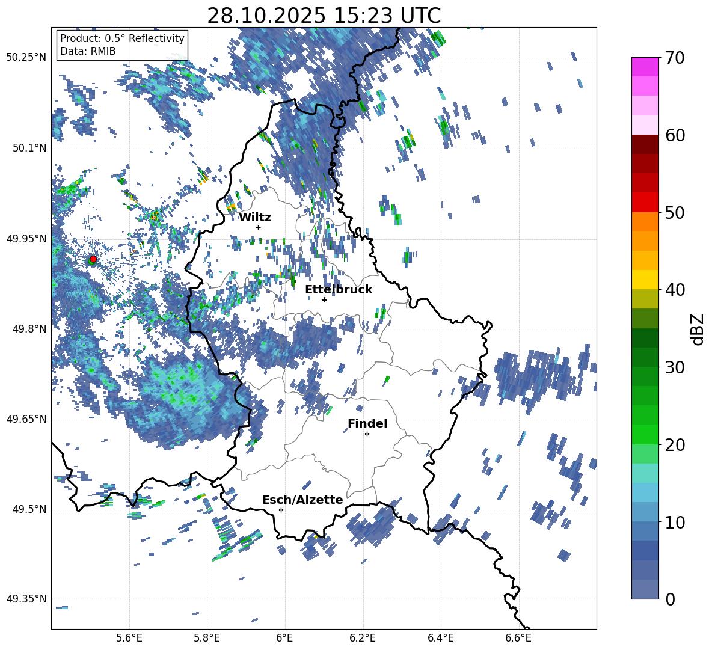712x650 pixels.
Task: Click the 50.25°N latitude label
Action: click(x=26, y=58)
